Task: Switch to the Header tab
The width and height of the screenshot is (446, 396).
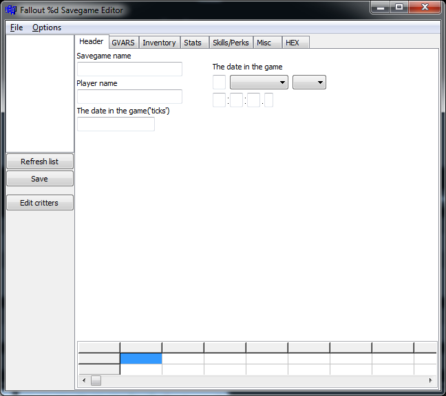Action: click(x=92, y=41)
